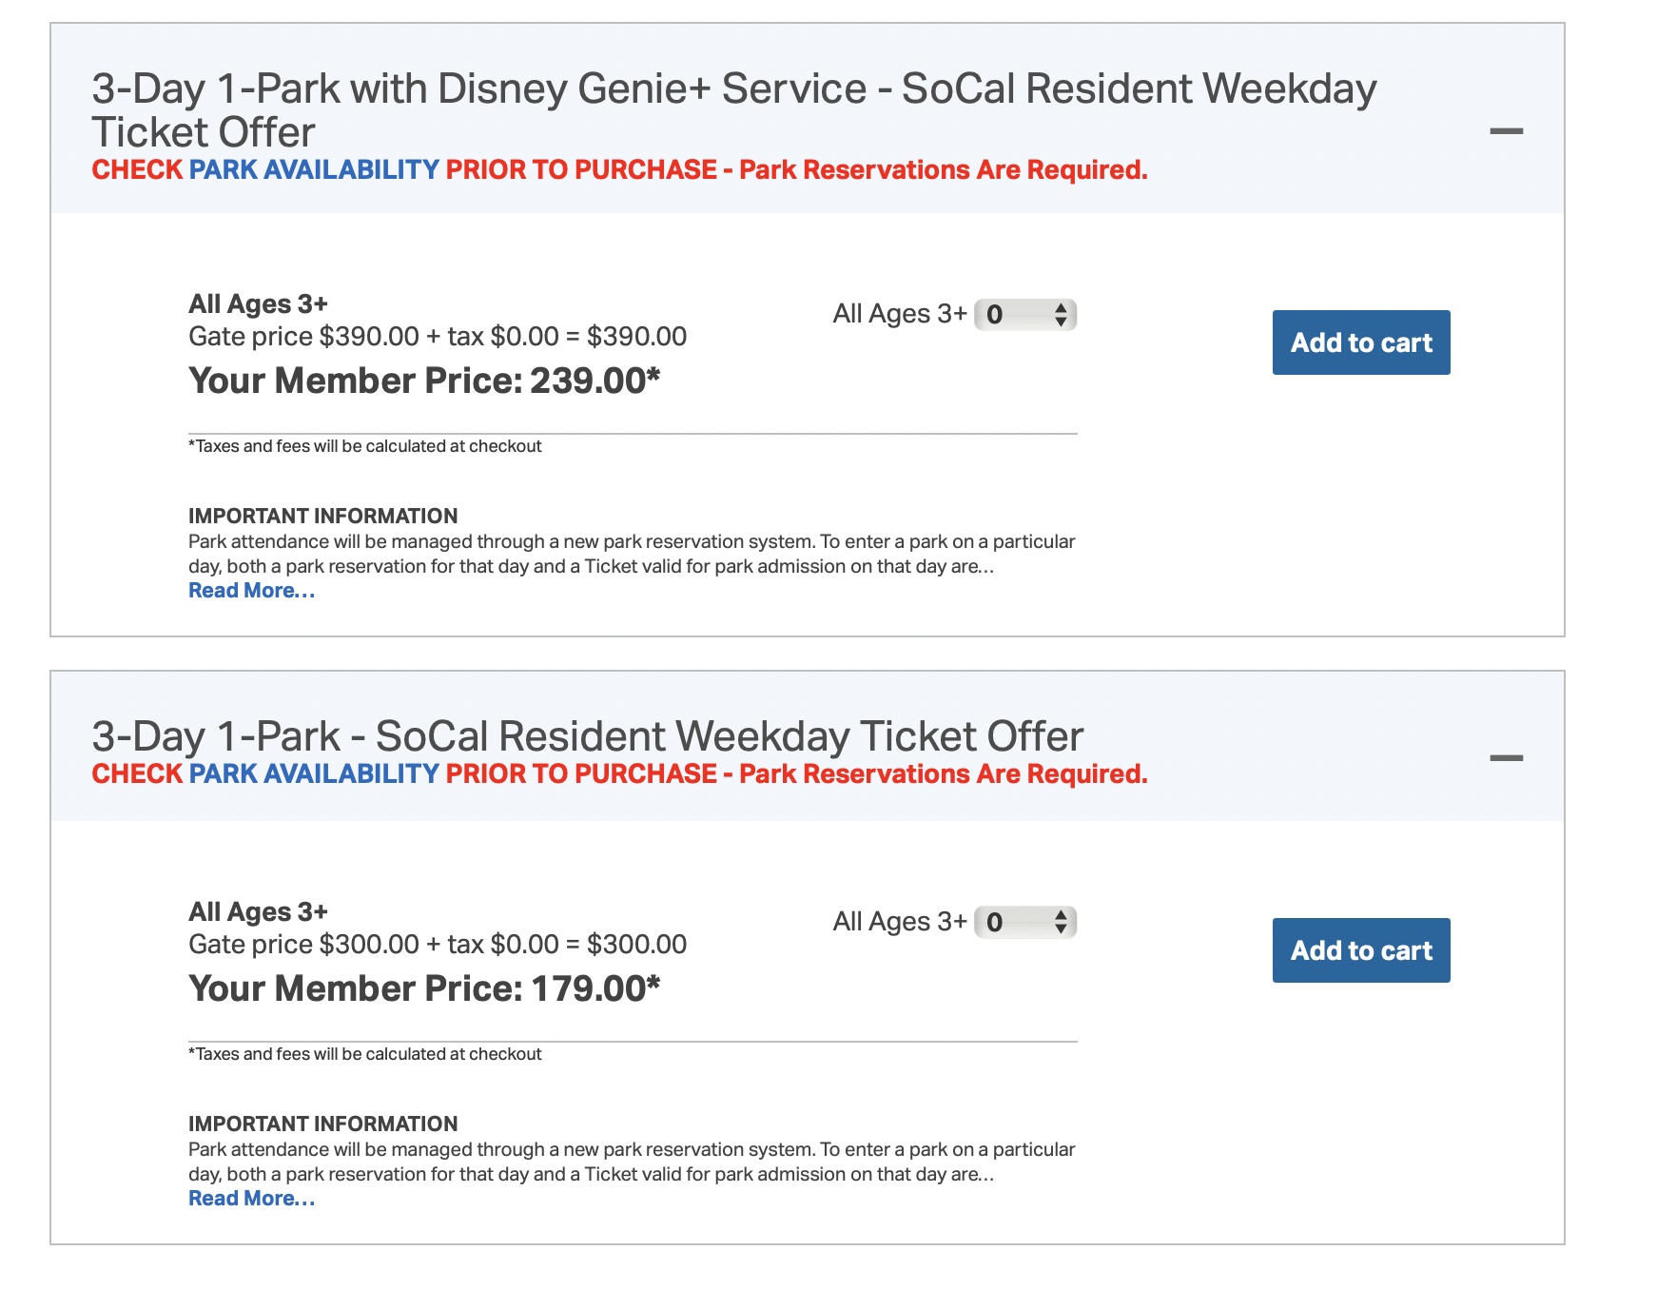Collapse the Genie+ ticket offer with minus icon
The height and width of the screenshot is (1290, 1657).
click(x=1506, y=130)
